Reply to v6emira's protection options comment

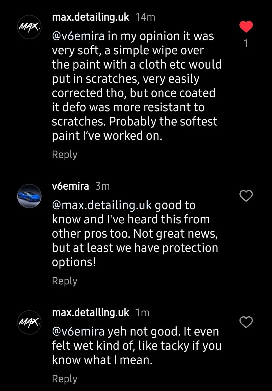(65, 281)
